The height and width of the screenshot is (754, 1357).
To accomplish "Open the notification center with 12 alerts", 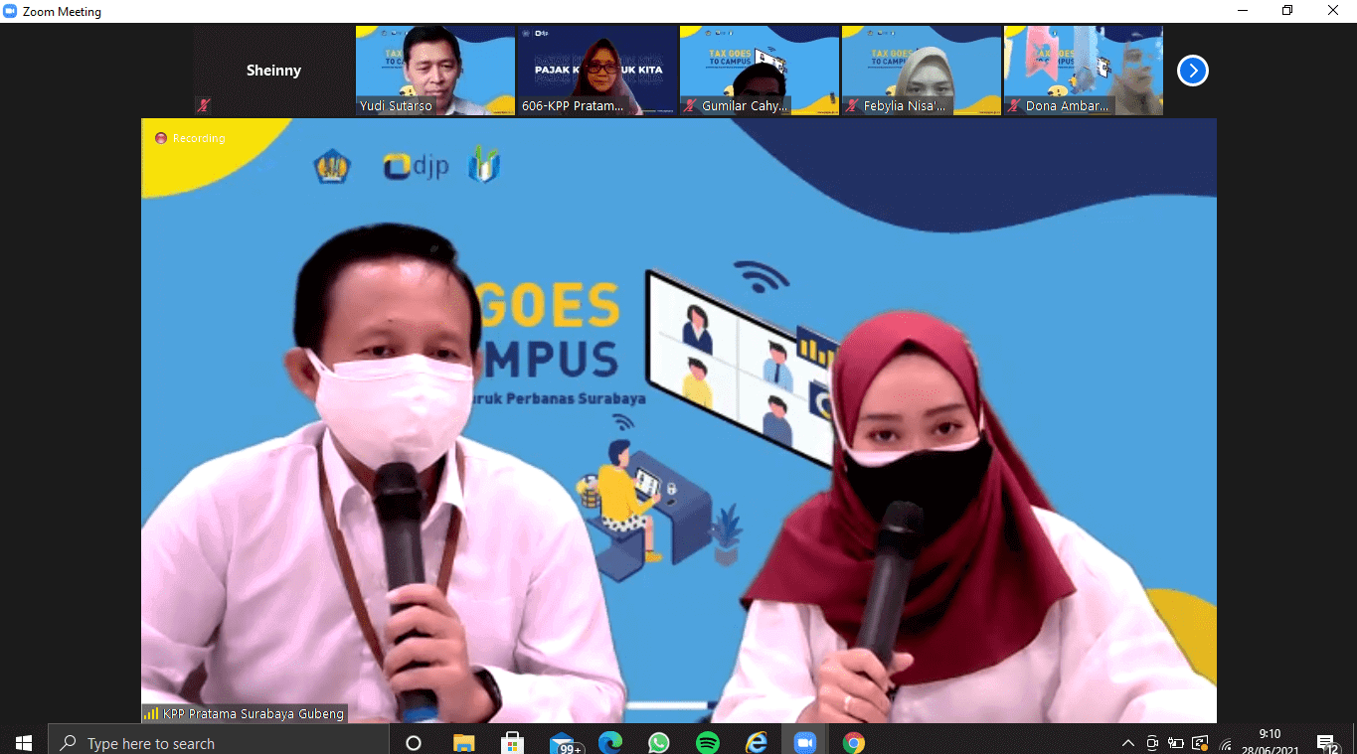I will pyautogui.click(x=1326, y=743).
